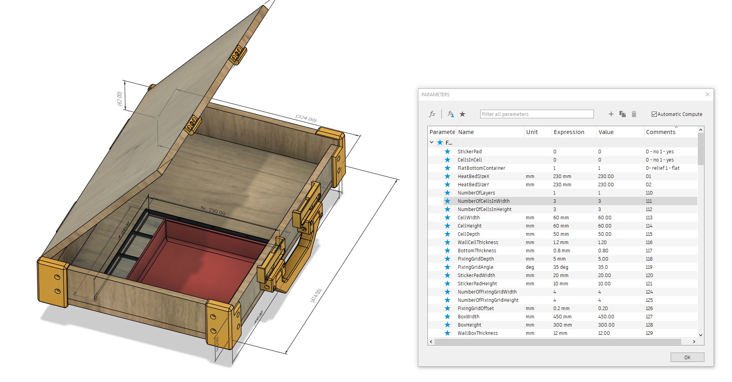Add a new parameter with the plus icon
The height and width of the screenshot is (382, 732).
pyautogui.click(x=611, y=114)
